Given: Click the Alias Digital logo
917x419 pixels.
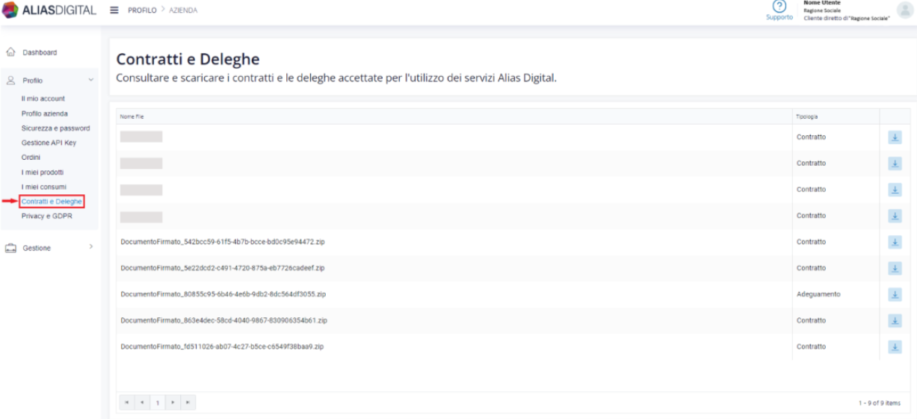Looking at the screenshot, I should [x=50, y=10].
